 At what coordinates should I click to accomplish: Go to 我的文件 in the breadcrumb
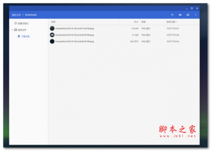[x=16, y=15]
